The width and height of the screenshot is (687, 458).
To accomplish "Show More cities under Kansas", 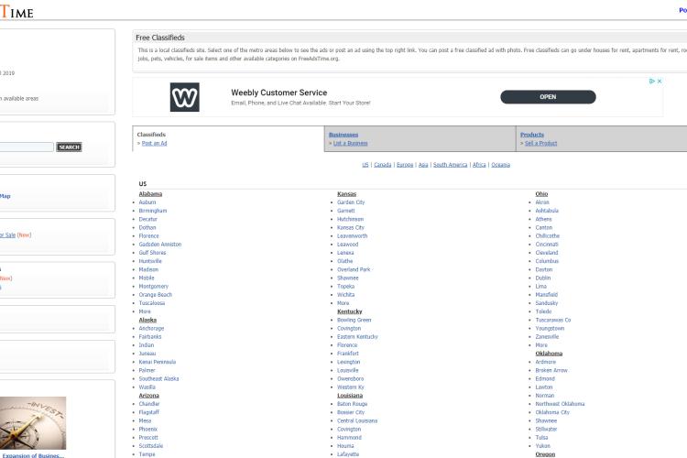I will pyautogui.click(x=343, y=303).
